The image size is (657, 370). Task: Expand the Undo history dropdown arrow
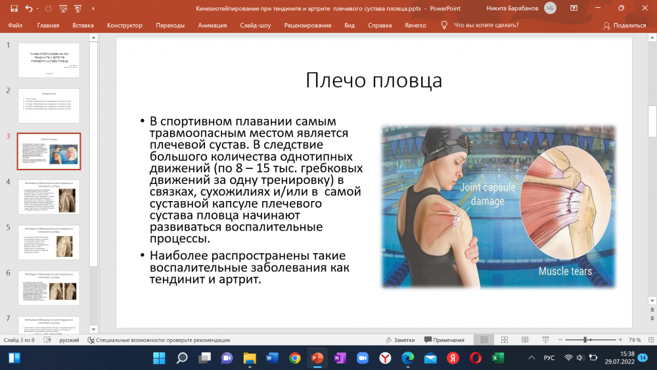coord(38,9)
